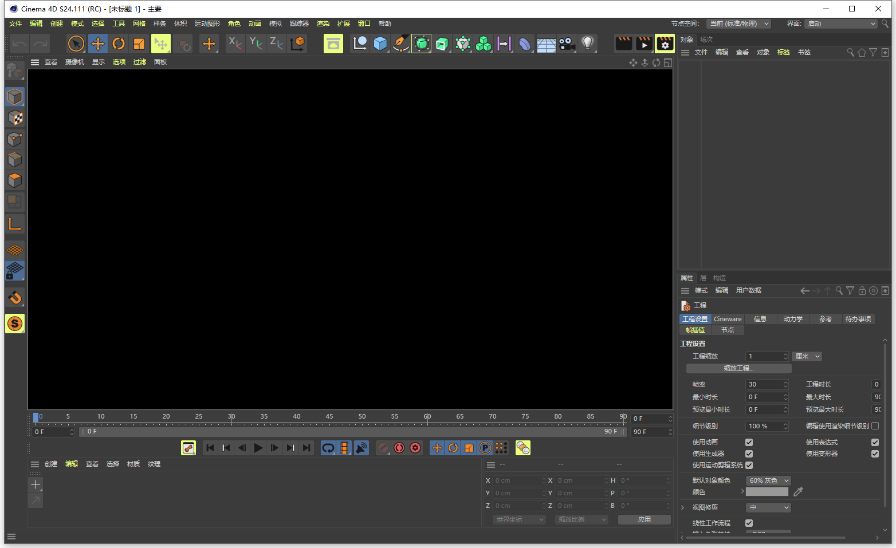896x548 pixels.
Task: Add a Cube primitive object
Action: tap(380, 44)
